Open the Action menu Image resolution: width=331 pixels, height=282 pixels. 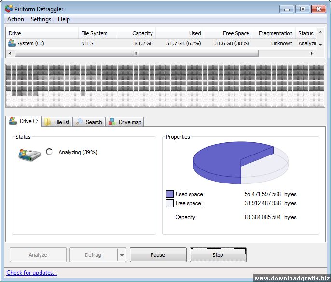click(15, 19)
